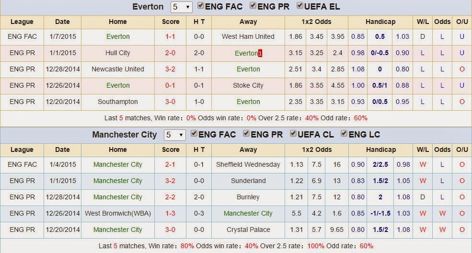Uncheck ENG FAC in Manchester City section
The image size is (472, 253).
point(194,134)
